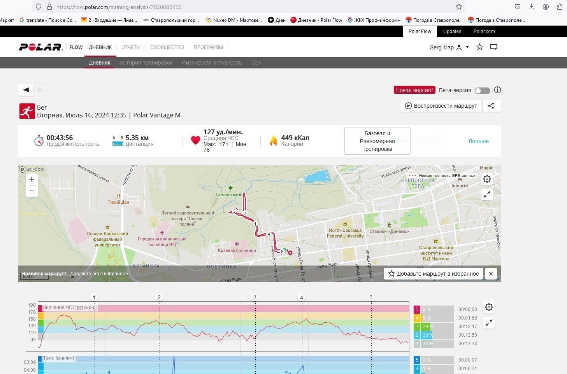Switch to Физическая активность tab
Viewport: 567px width, 374px height.
click(212, 63)
